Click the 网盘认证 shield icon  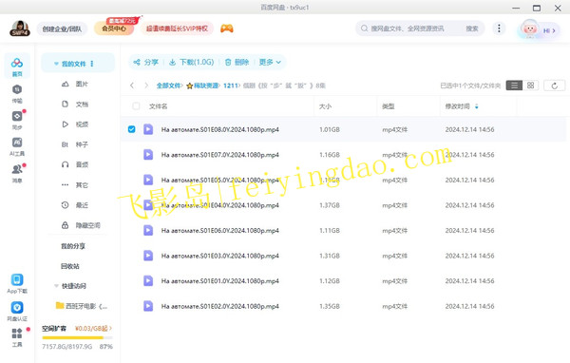click(x=17, y=311)
